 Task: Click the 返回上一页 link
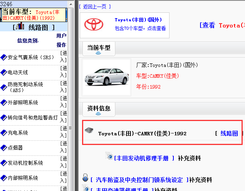(95, 7)
